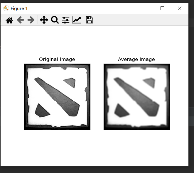This screenshot has height=173, width=194.
Task: Minimize the Figure 1 window
Action: tap(145, 8)
